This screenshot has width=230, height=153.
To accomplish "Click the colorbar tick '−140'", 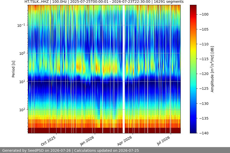I will pos(204,133).
